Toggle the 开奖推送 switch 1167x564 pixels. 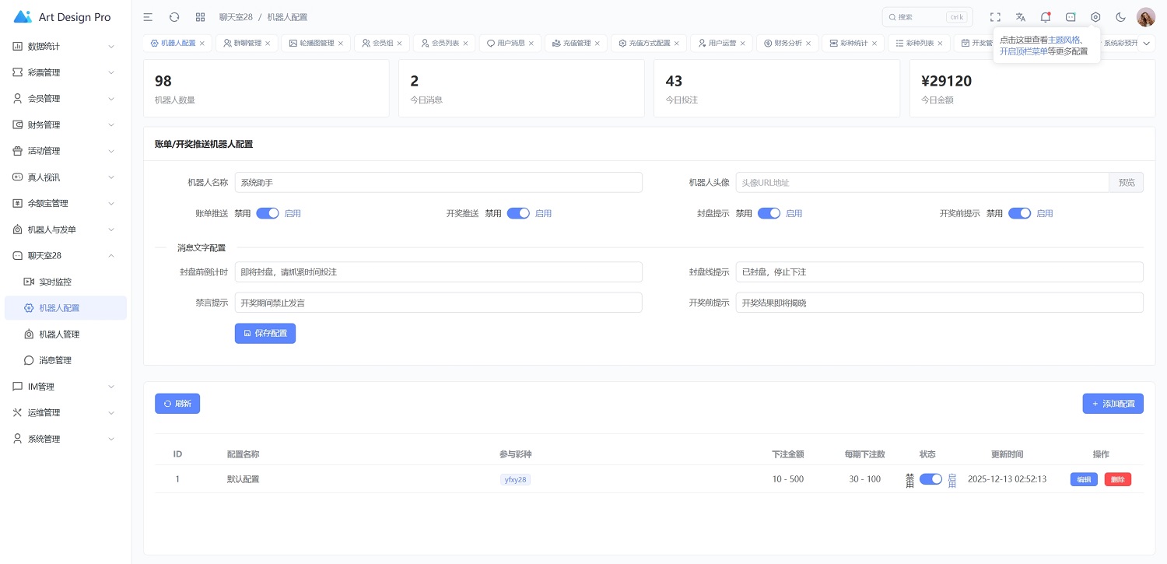click(518, 213)
